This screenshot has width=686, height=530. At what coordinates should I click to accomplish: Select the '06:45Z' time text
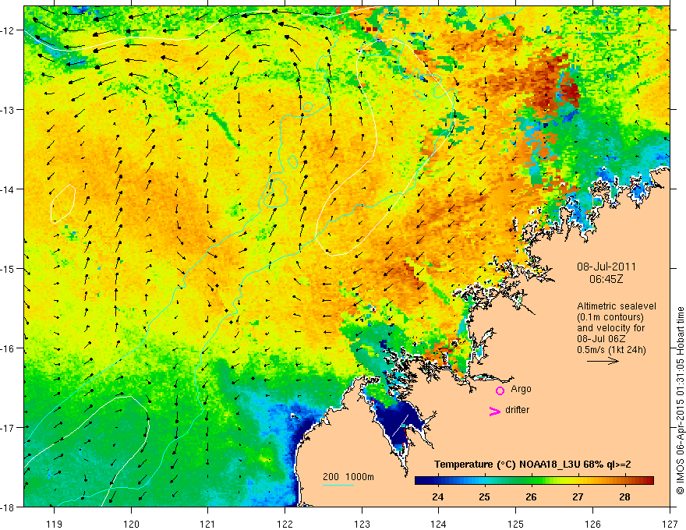coord(606,279)
